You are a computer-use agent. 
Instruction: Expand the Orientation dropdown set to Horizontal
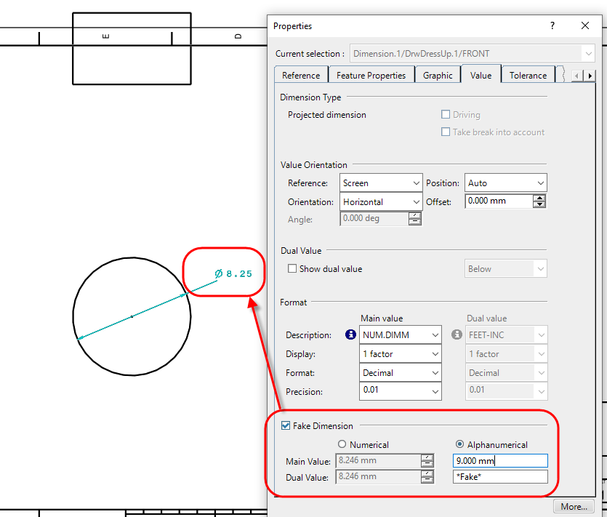click(381, 202)
